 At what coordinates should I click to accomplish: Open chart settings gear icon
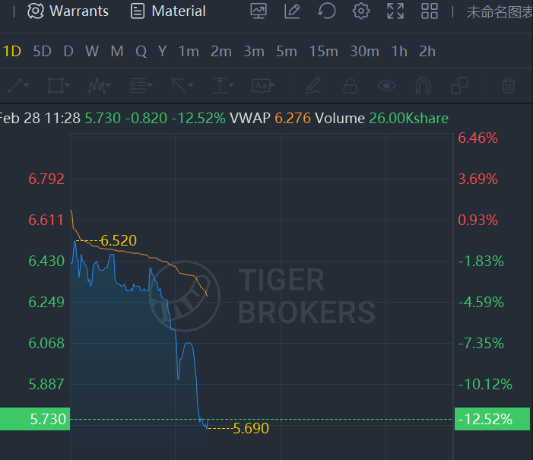pyautogui.click(x=361, y=11)
